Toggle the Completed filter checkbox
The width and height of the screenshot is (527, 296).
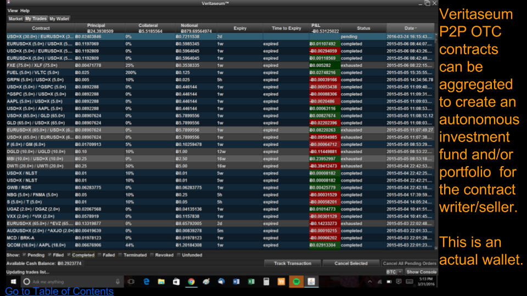(x=69, y=255)
